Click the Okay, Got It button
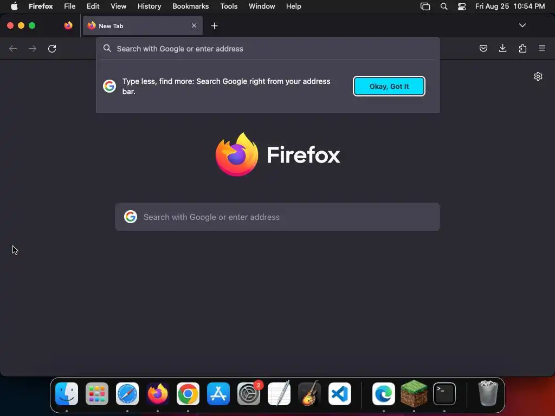 (x=389, y=86)
